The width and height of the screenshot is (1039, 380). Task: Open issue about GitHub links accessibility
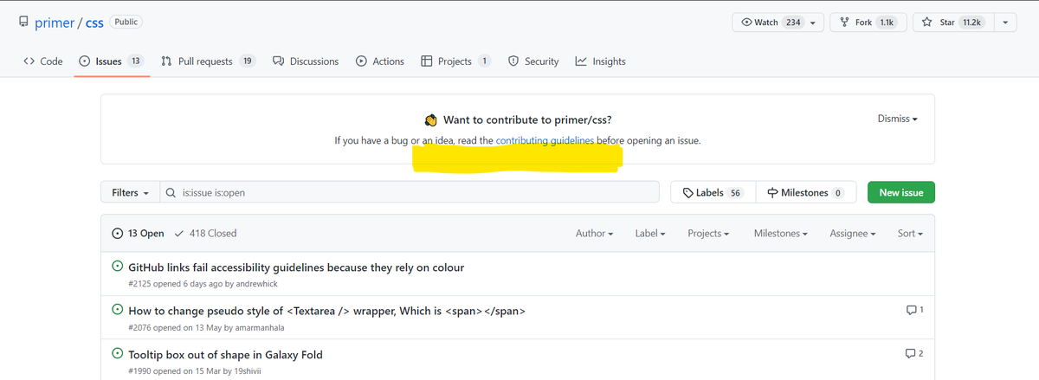[296, 267]
